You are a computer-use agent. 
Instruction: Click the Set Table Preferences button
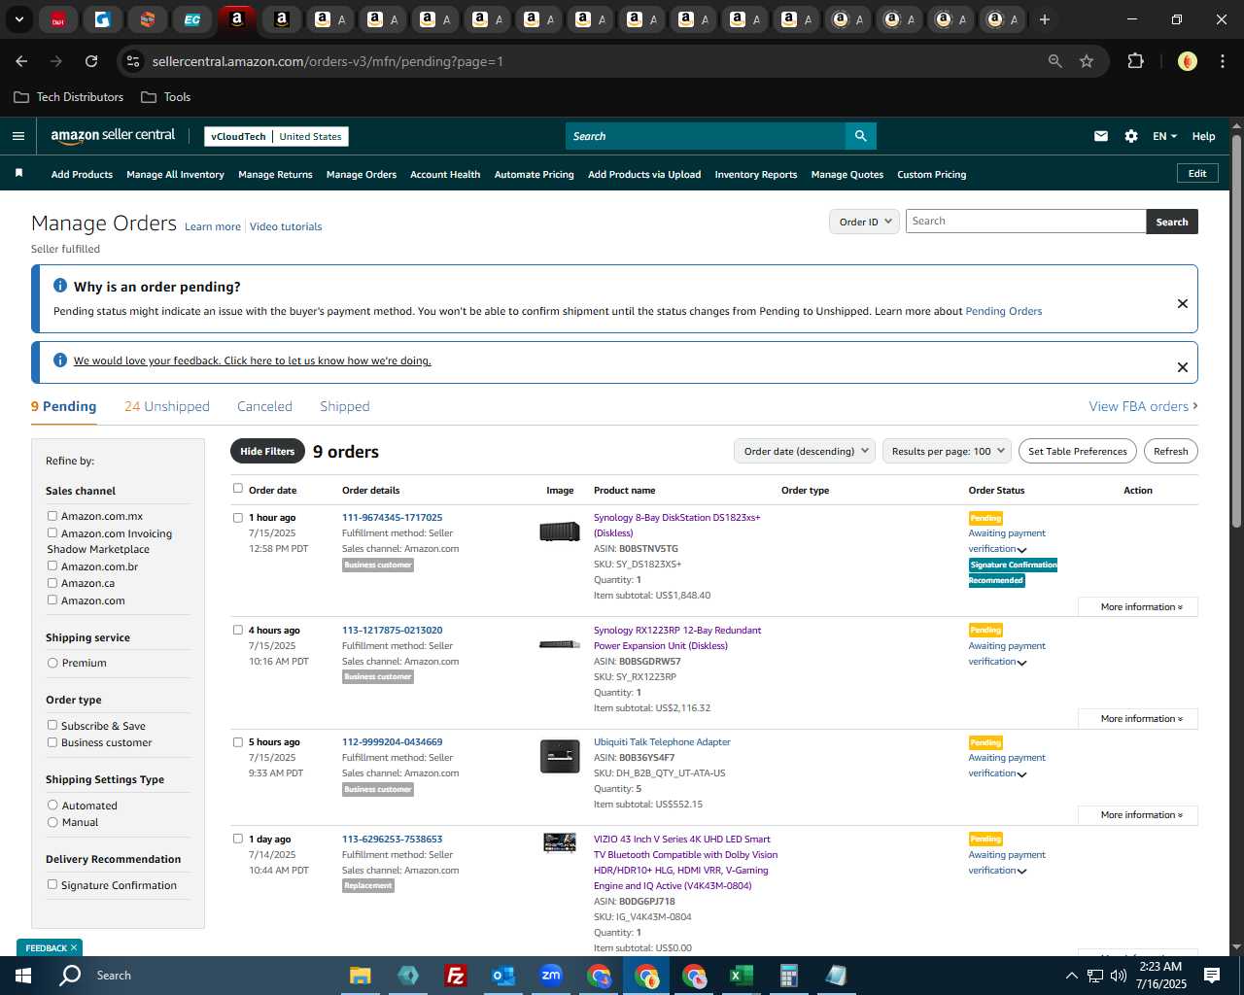tap(1077, 451)
